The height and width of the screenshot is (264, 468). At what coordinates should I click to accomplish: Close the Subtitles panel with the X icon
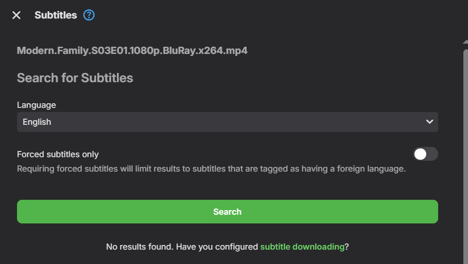[16, 15]
